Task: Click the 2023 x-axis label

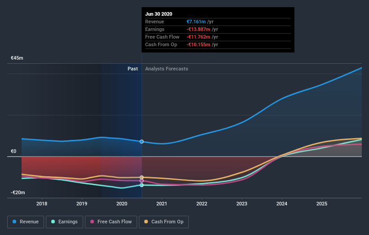Action: [x=242, y=204]
